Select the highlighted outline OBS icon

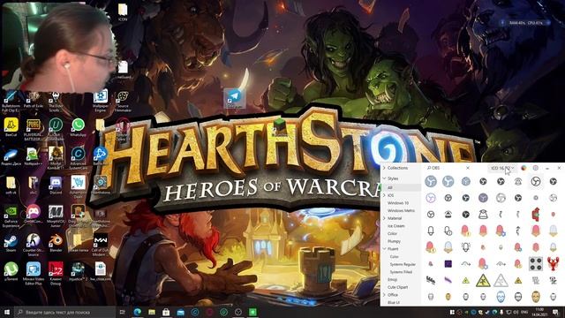536,181
